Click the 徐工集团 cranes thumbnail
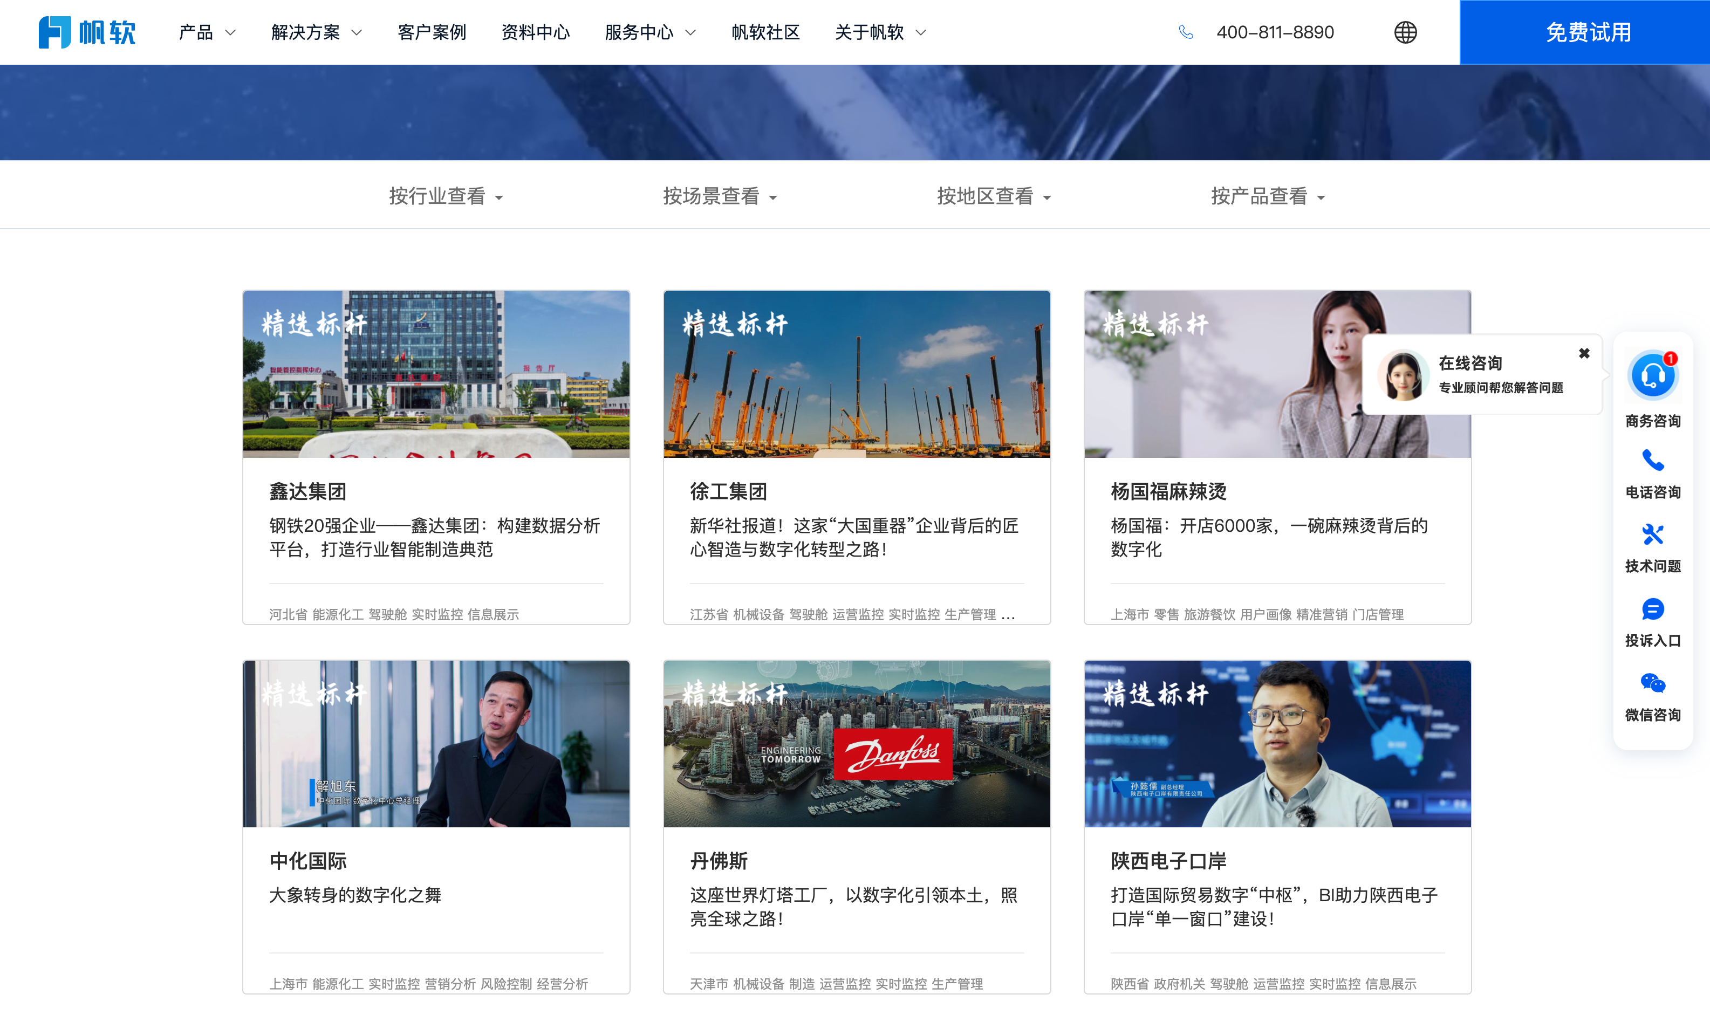Screen dimensions: 1710x1015 (x=857, y=374)
